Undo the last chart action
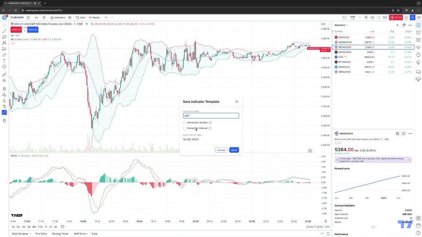This screenshot has height=237, width=422. 106,17
